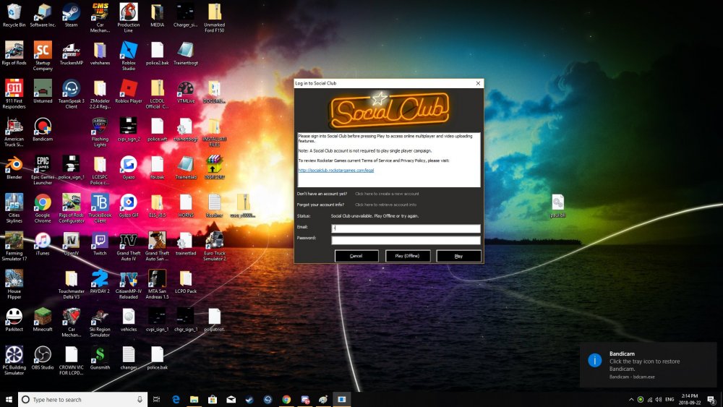723x407 pixels.
Task: Open TeamSpeak 3 Client shortcut
Action: pos(71,94)
